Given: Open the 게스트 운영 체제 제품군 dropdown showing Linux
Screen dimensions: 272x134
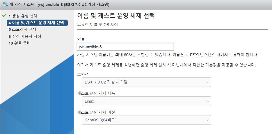Looking at the screenshot, I should [146, 101].
